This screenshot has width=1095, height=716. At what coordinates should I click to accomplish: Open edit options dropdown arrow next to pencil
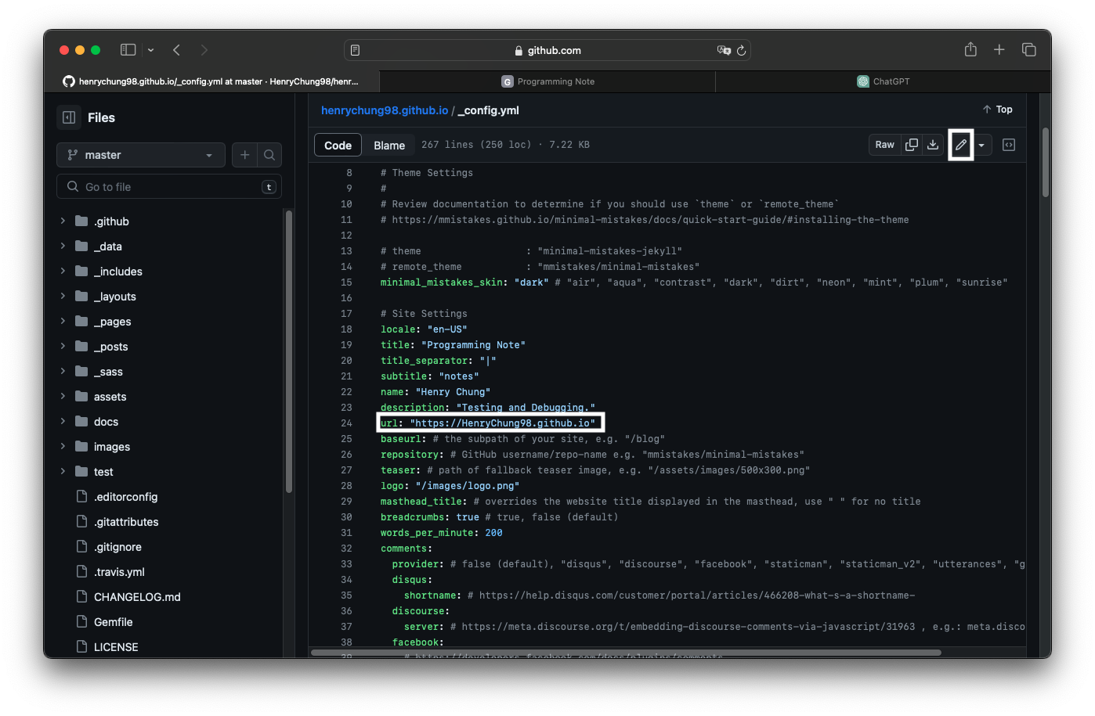pos(981,145)
